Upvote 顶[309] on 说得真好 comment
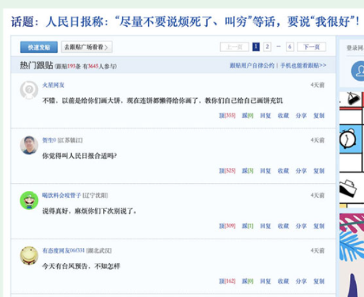The image size is (364, 297). coord(227,226)
